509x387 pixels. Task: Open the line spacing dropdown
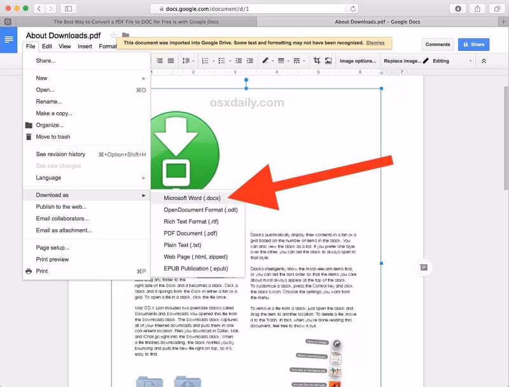[188, 60]
